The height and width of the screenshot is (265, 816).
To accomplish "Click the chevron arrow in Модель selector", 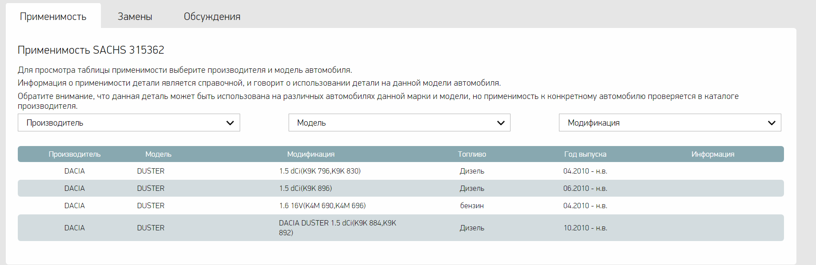I will pyautogui.click(x=501, y=123).
